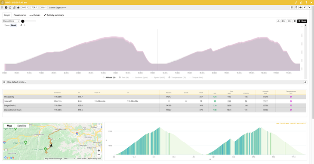
Task: Click the page vertical scrollbar
Action: point(313,62)
